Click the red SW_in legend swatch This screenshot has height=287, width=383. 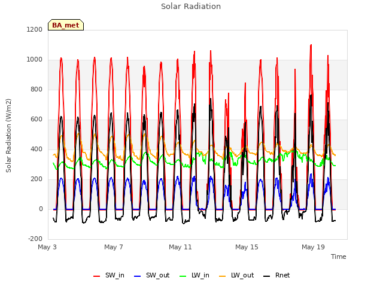tap(97, 276)
